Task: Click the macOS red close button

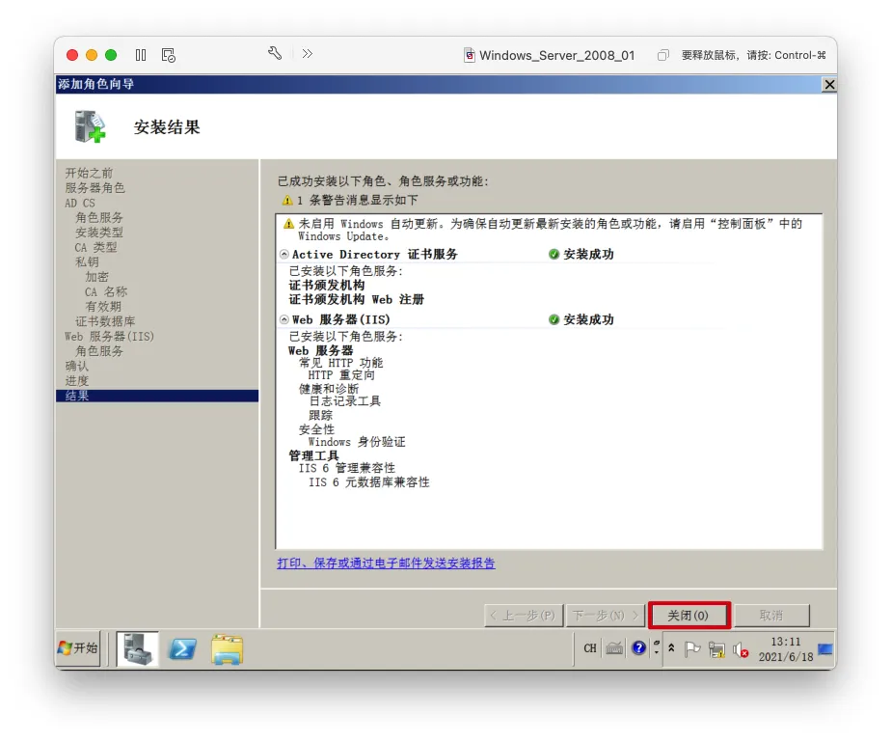Action: (72, 55)
